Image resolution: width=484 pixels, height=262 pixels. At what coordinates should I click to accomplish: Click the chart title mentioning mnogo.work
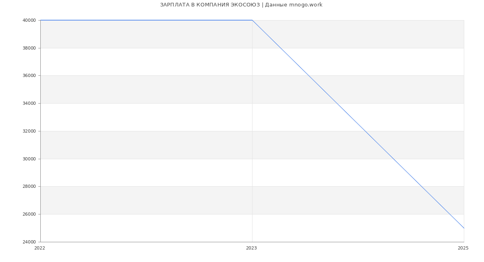(241, 5)
